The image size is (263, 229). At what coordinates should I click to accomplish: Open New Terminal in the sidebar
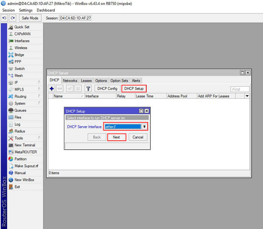click(x=25, y=145)
